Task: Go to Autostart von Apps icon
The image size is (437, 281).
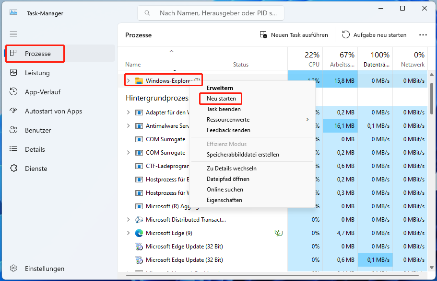Action: pyautogui.click(x=13, y=111)
